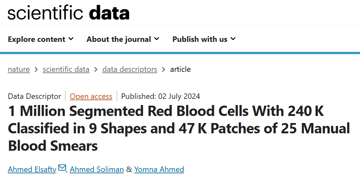Click the article title heading
The width and height of the screenshot is (360, 181).
pos(179,129)
